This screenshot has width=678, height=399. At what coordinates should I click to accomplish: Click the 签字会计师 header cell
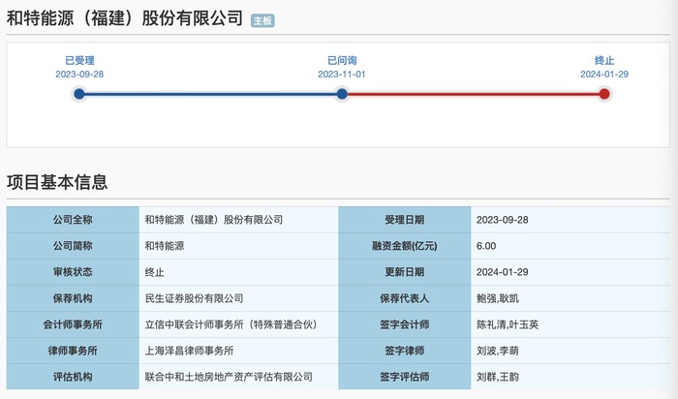click(x=404, y=324)
